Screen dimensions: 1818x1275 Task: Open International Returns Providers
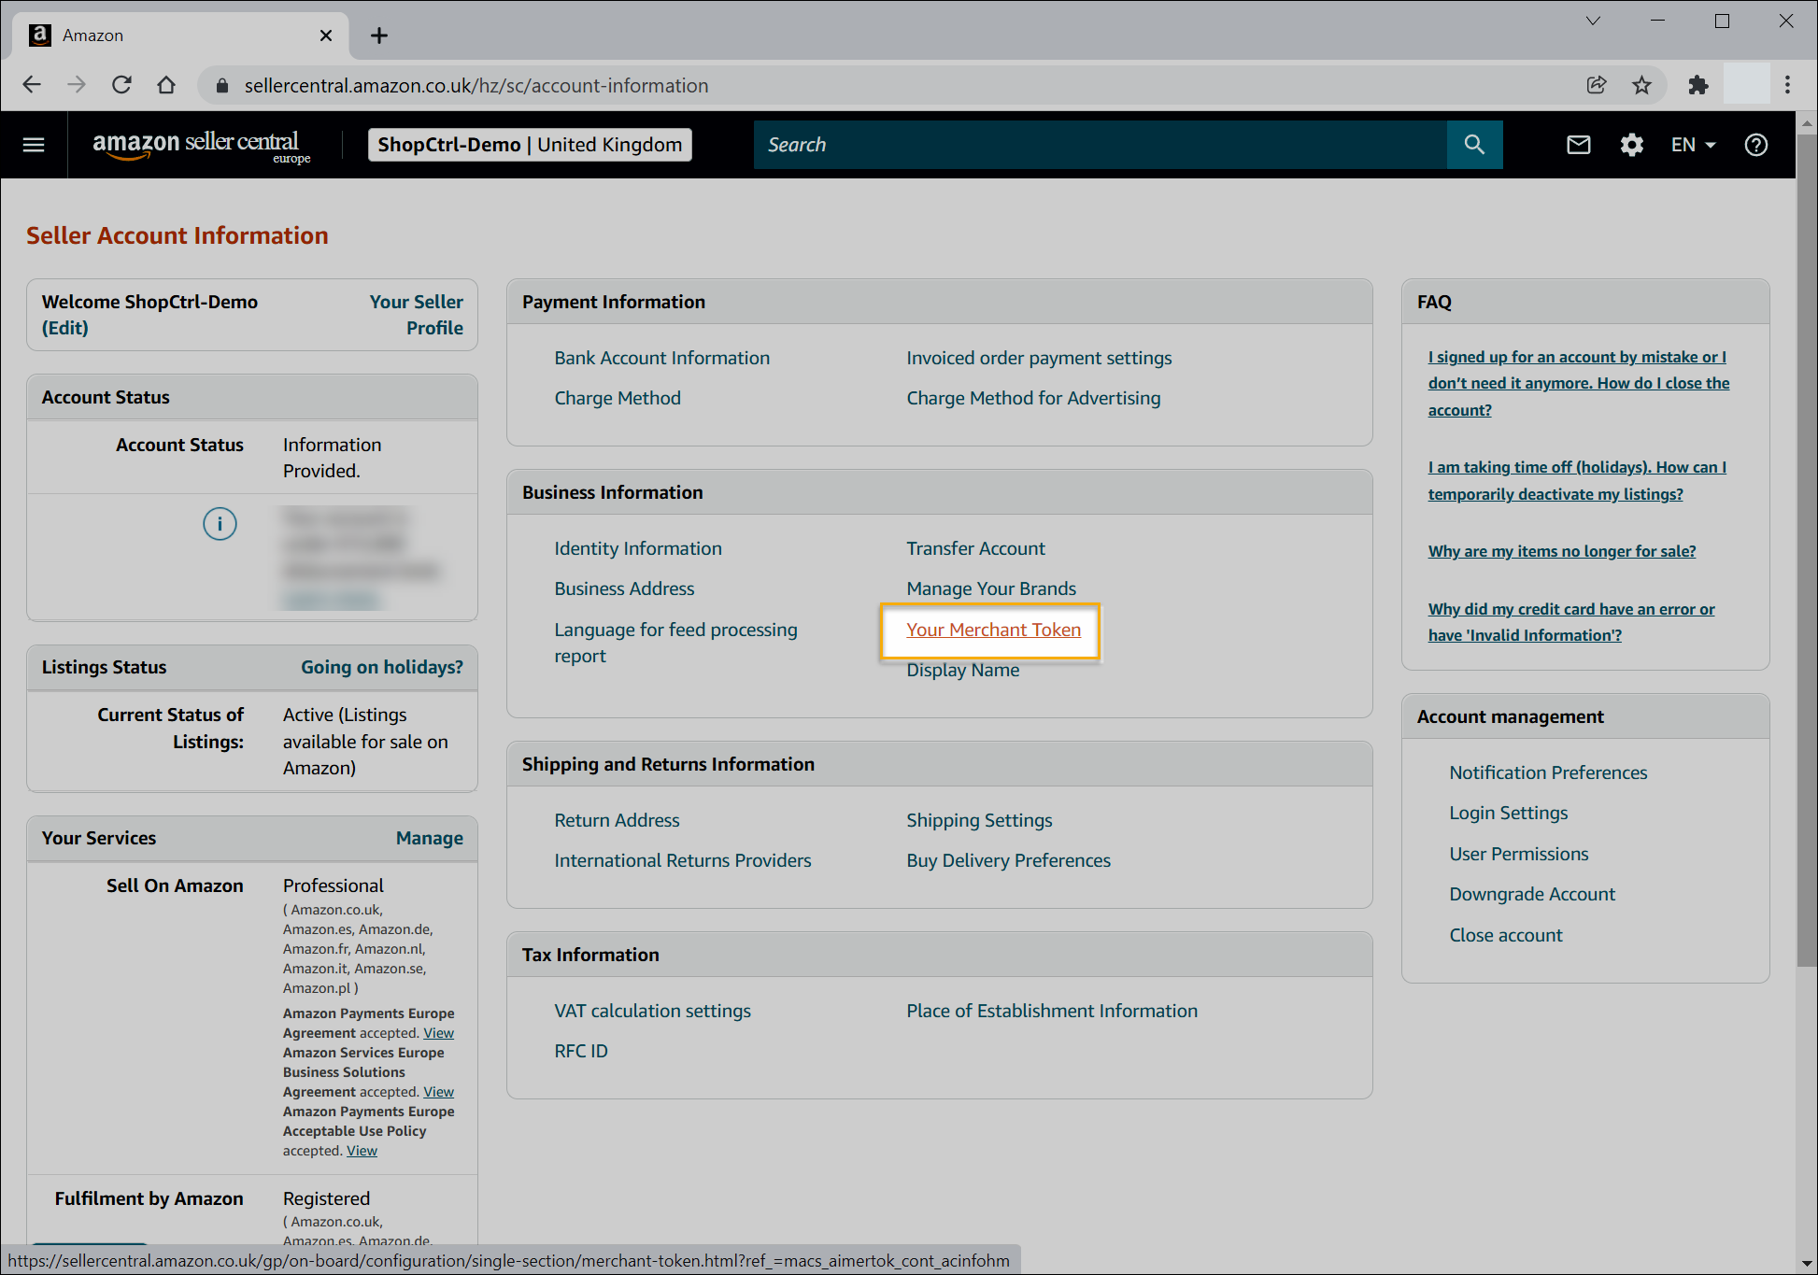click(x=683, y=860)
